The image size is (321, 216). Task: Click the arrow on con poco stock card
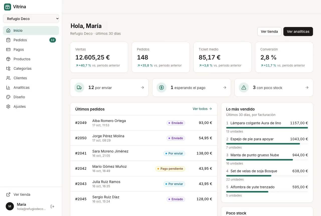307,87
